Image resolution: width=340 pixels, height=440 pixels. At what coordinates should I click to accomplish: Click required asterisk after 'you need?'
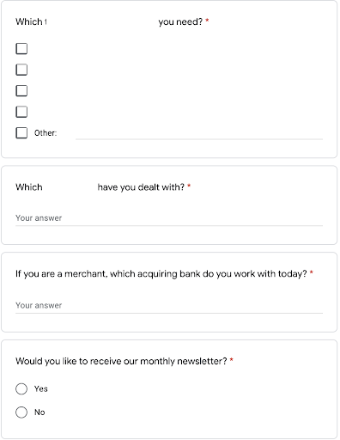tap(207, 21)
